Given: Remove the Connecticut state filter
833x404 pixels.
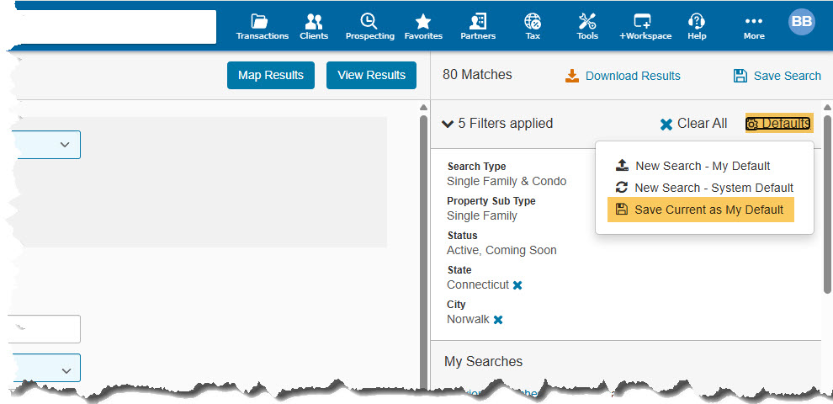Looking at the screenshot, I should [x=517, y=285].
